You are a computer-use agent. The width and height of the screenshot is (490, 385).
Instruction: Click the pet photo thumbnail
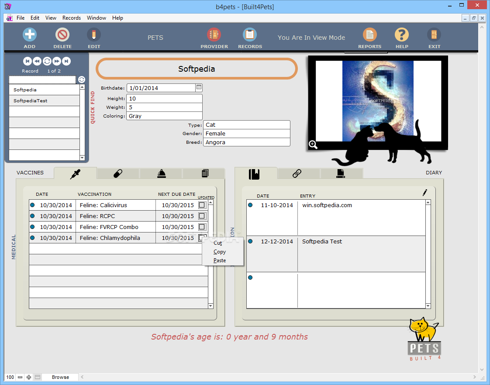pyautogui.click(x=378, y=101)
